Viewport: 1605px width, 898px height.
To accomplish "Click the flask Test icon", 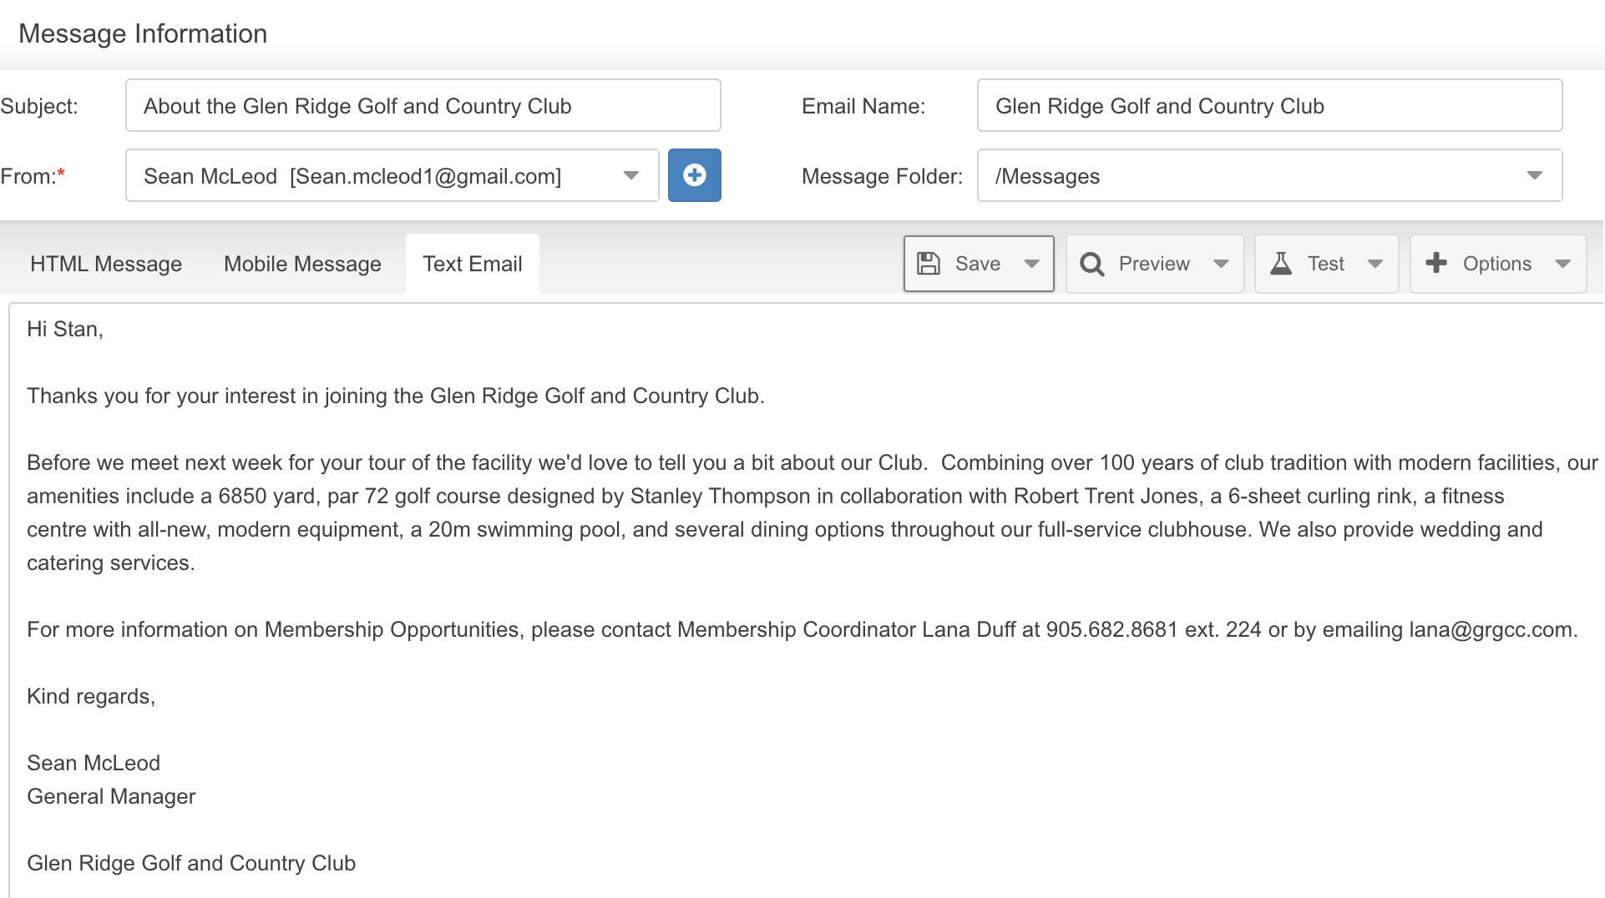I will pos(1281,264).
